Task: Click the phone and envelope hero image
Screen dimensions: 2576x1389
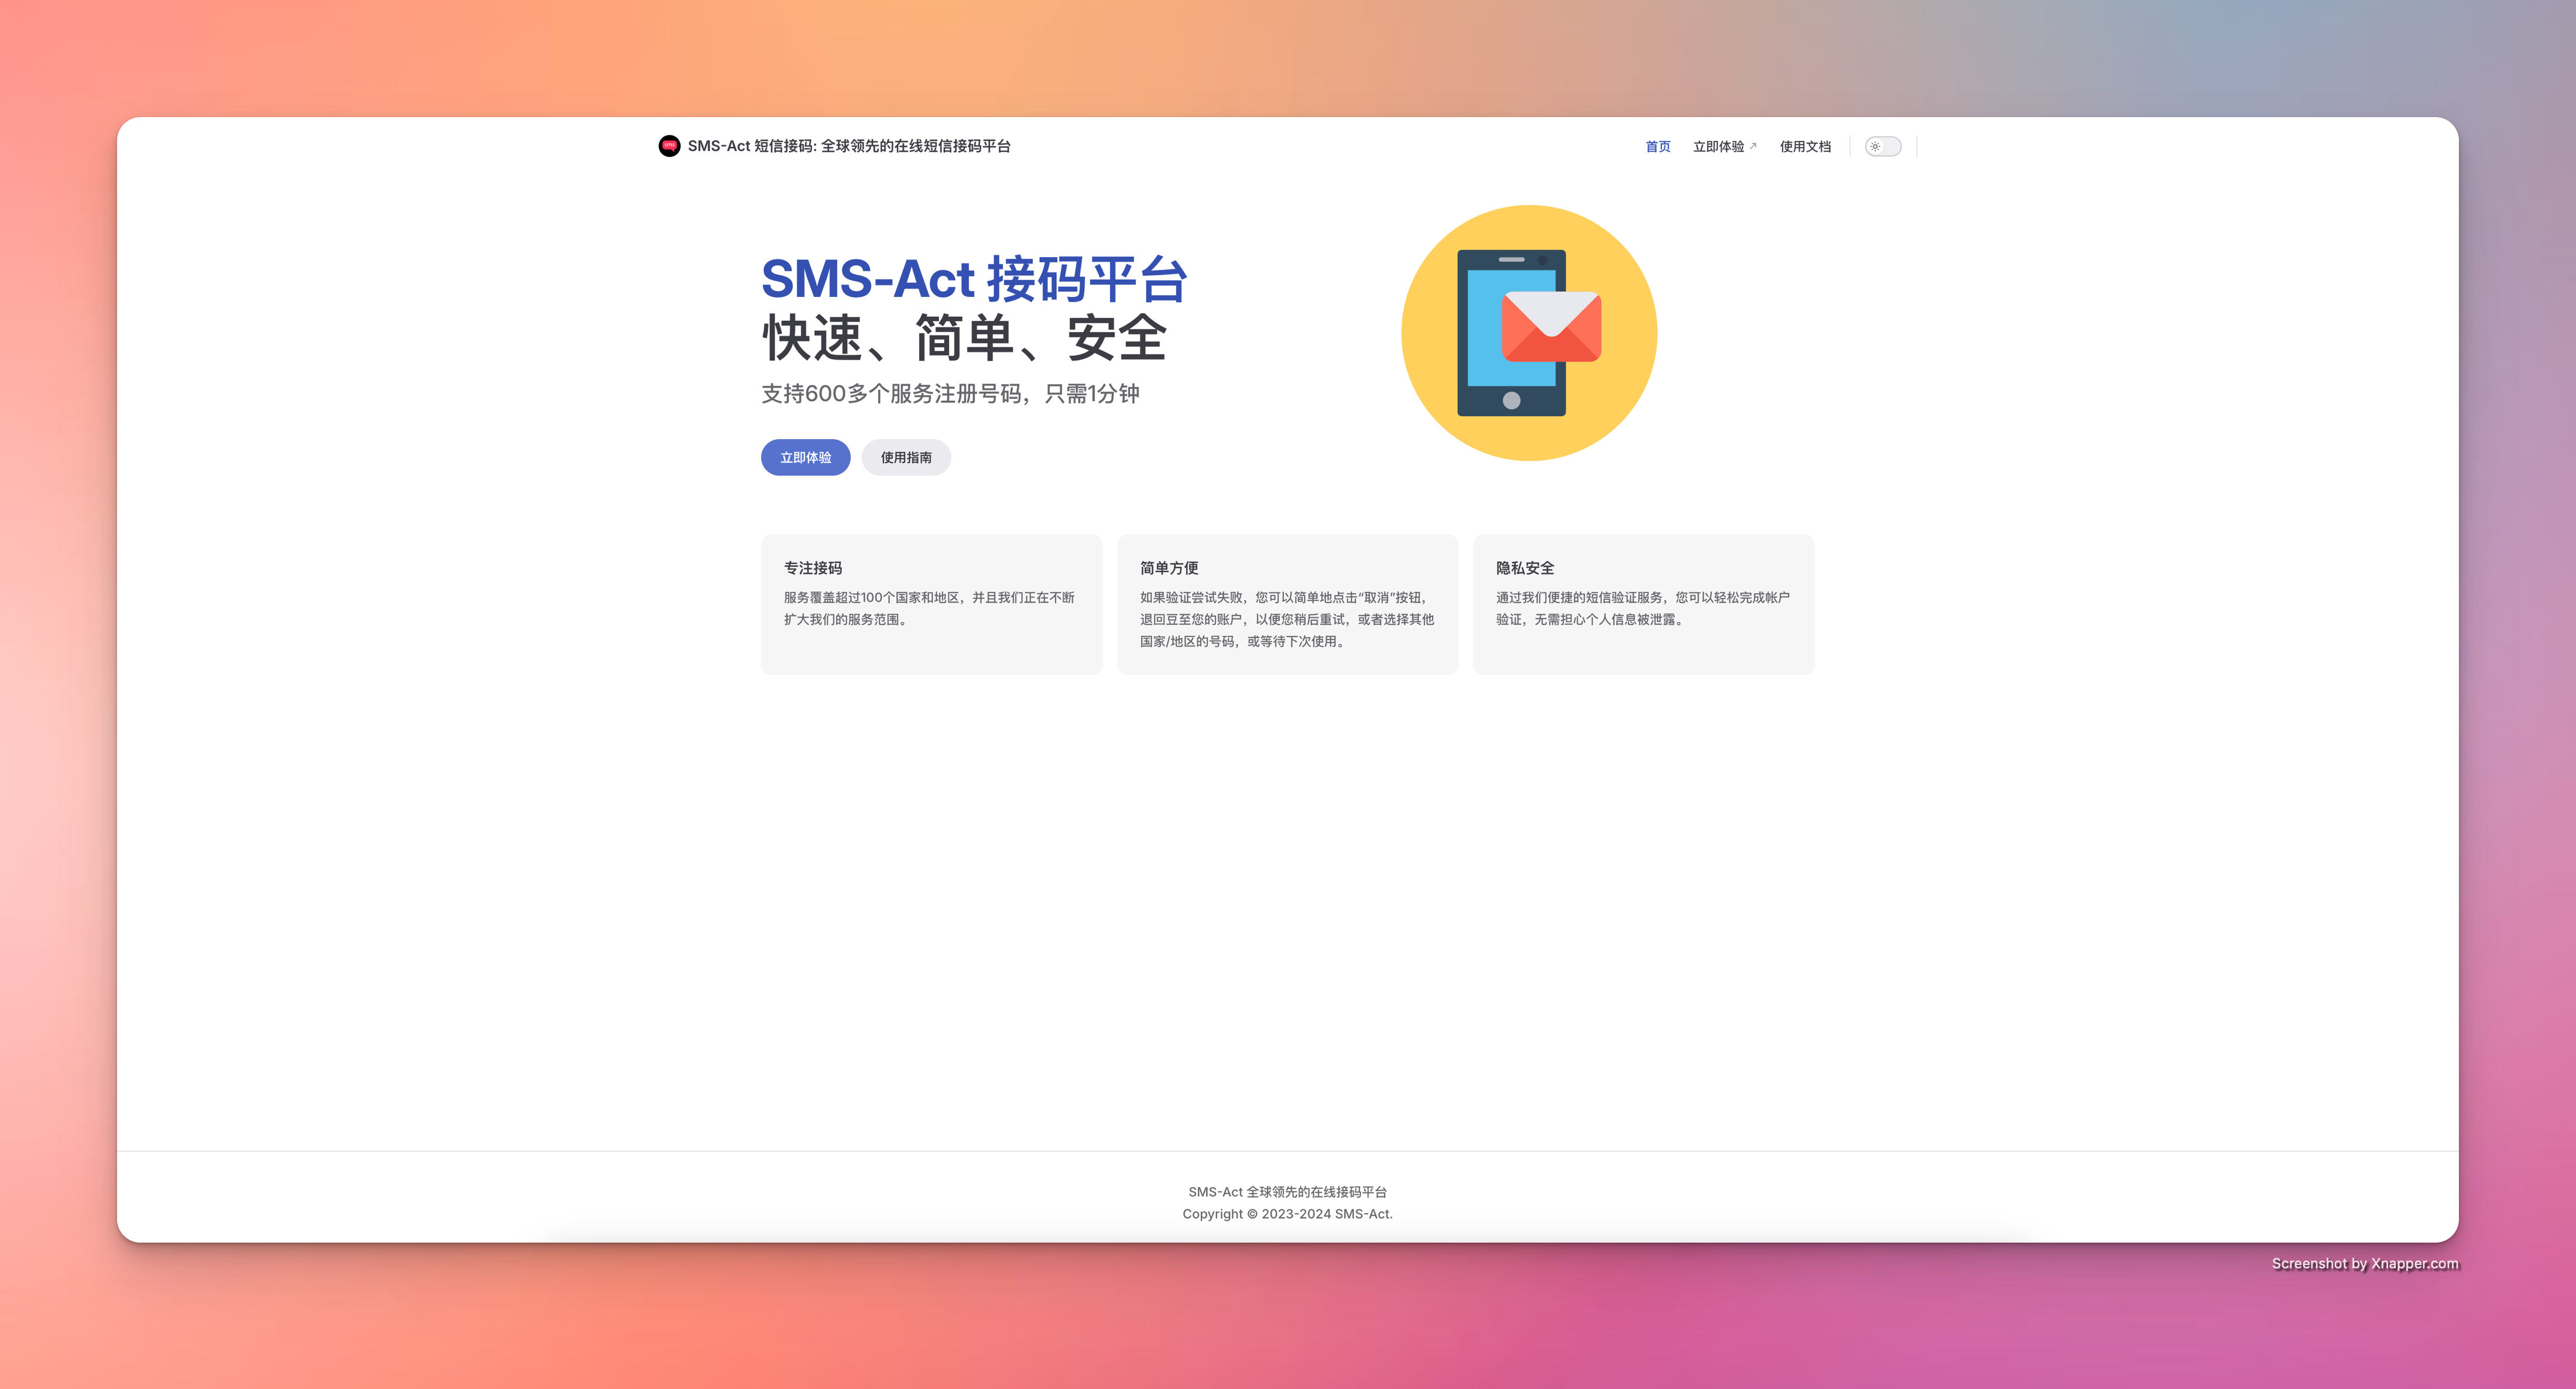Action: pos(1529,333)
